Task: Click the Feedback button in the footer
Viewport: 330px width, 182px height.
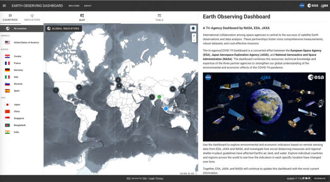Action: point(320,178)
